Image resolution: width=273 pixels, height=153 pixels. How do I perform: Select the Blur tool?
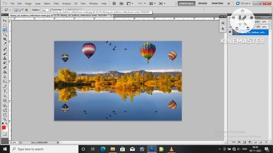click(5, 76)
